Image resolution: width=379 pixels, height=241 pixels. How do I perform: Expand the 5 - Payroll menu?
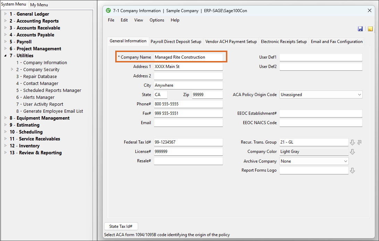(5, 42)
